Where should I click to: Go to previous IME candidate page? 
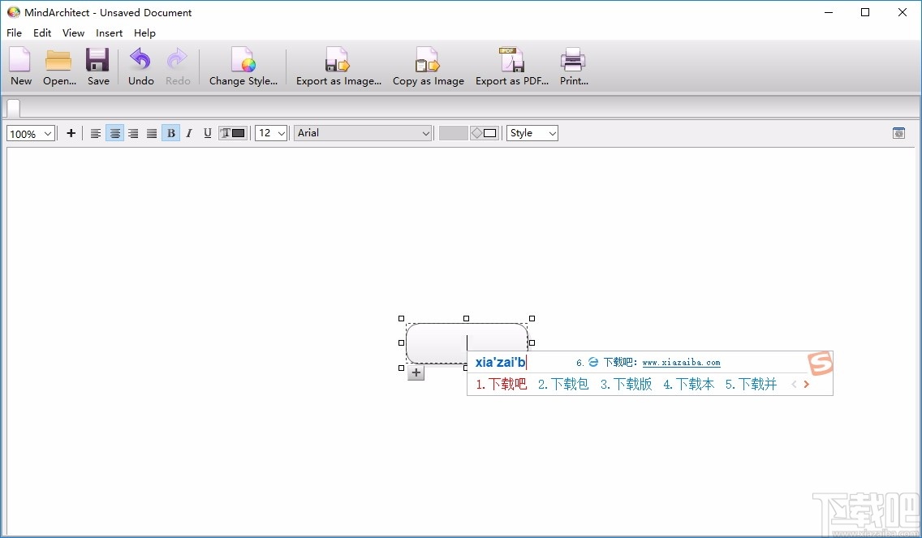pos(794,384)
